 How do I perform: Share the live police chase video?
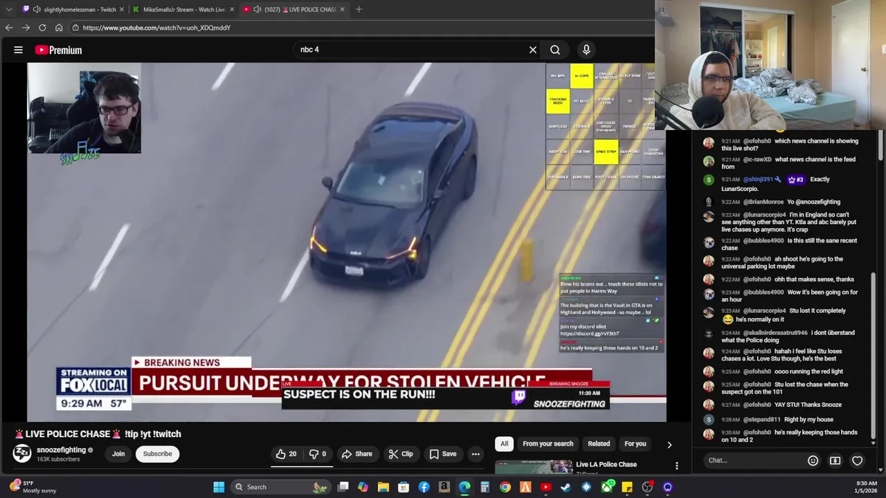point(357,454)
